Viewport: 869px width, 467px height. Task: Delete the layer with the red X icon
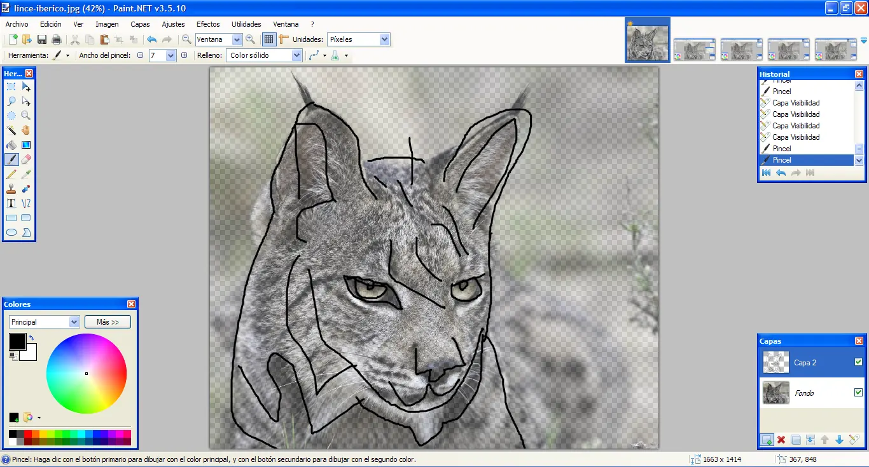point(781,440)
